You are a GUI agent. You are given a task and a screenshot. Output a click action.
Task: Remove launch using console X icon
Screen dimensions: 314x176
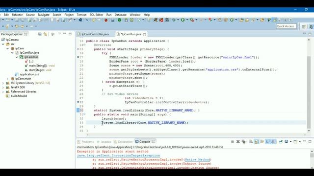(x=238, y=142)
